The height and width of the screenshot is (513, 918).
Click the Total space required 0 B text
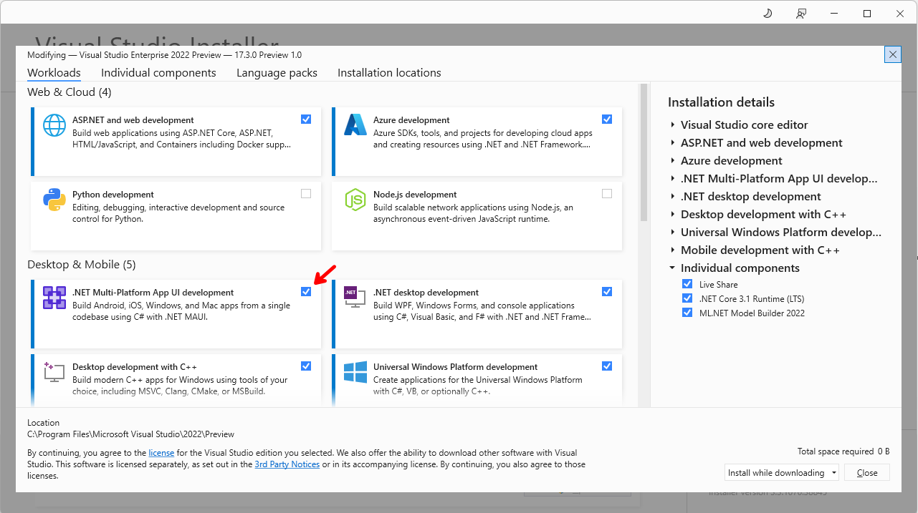tap(843, 451)
